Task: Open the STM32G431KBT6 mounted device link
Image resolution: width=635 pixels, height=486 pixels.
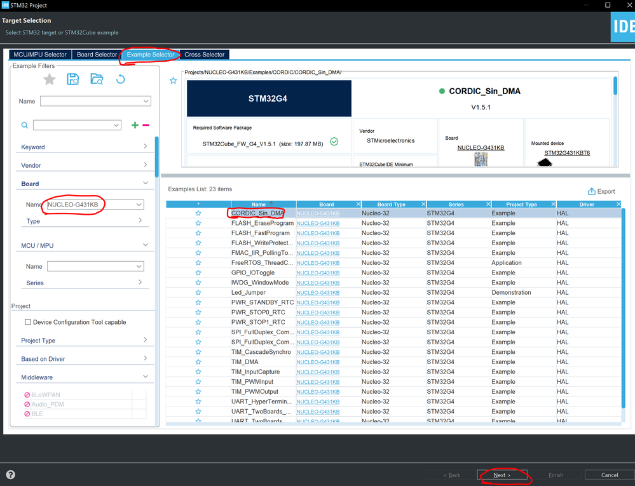Action: [567, 153]
